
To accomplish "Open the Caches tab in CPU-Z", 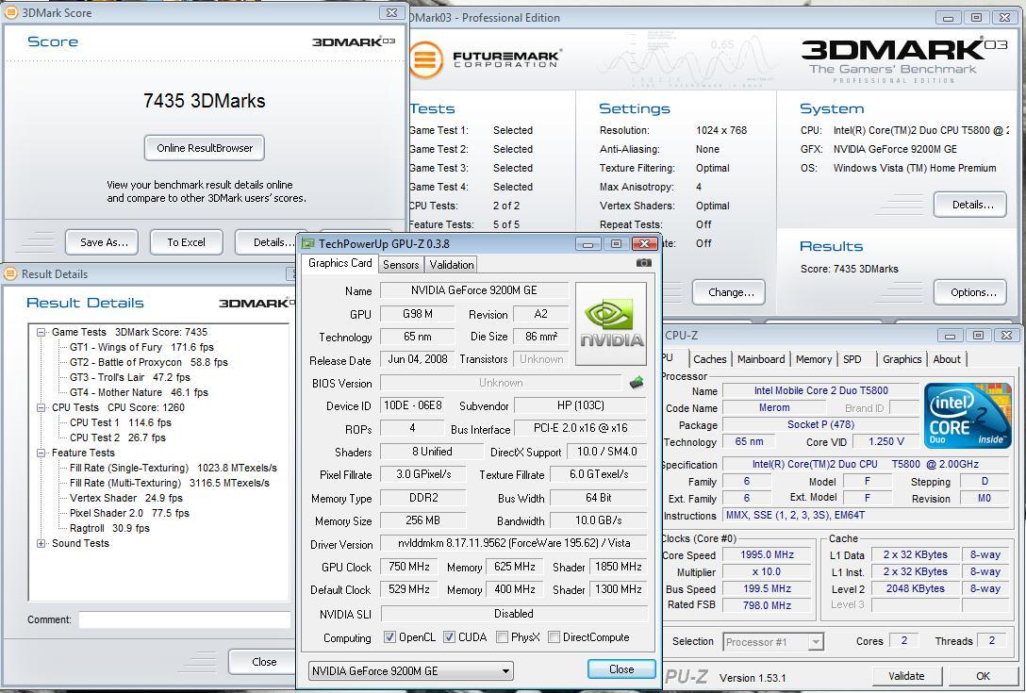I will click(x=710, y=359).
